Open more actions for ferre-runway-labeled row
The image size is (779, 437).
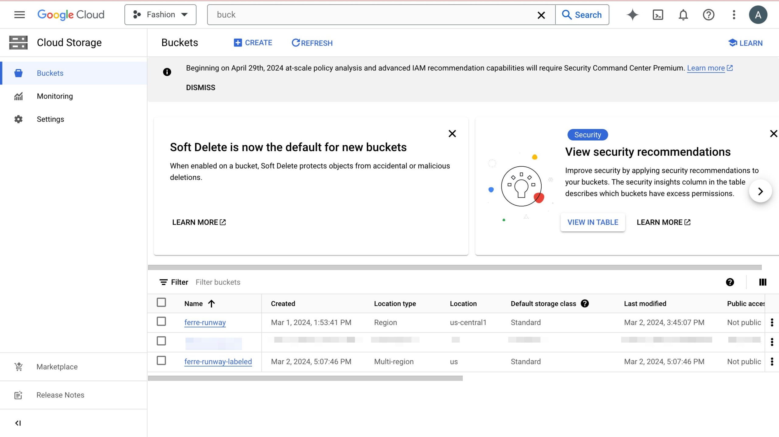click(x=772, y=362)
